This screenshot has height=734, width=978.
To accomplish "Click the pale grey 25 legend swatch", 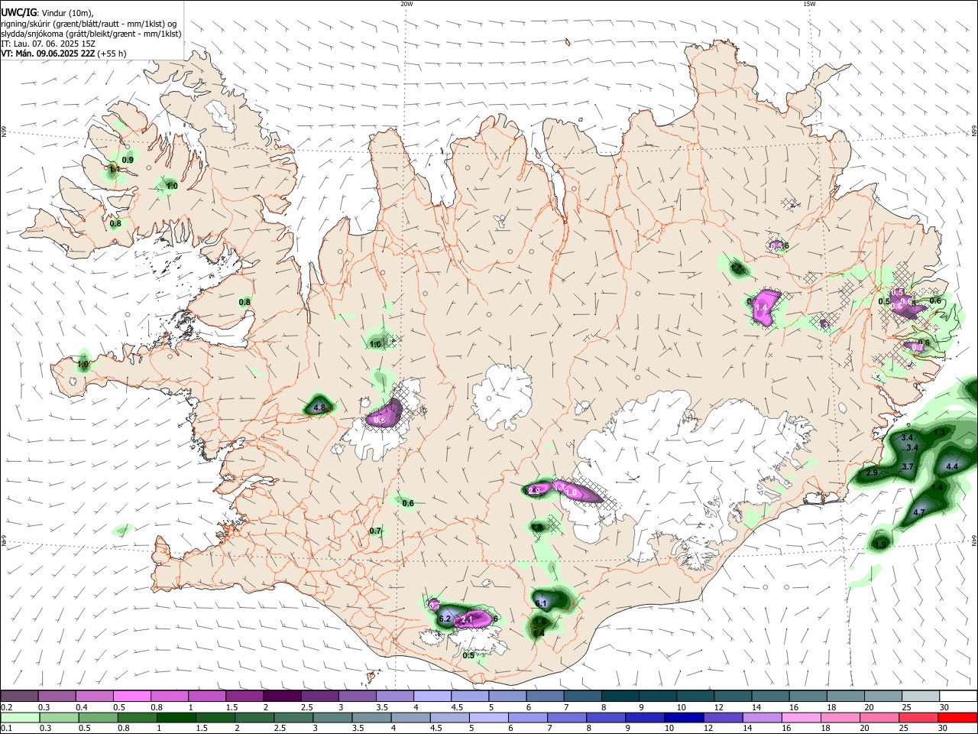I will click(x=921, y=696).
